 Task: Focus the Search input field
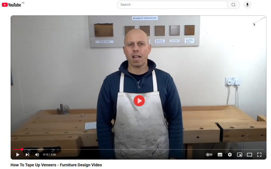click(172, 5)
